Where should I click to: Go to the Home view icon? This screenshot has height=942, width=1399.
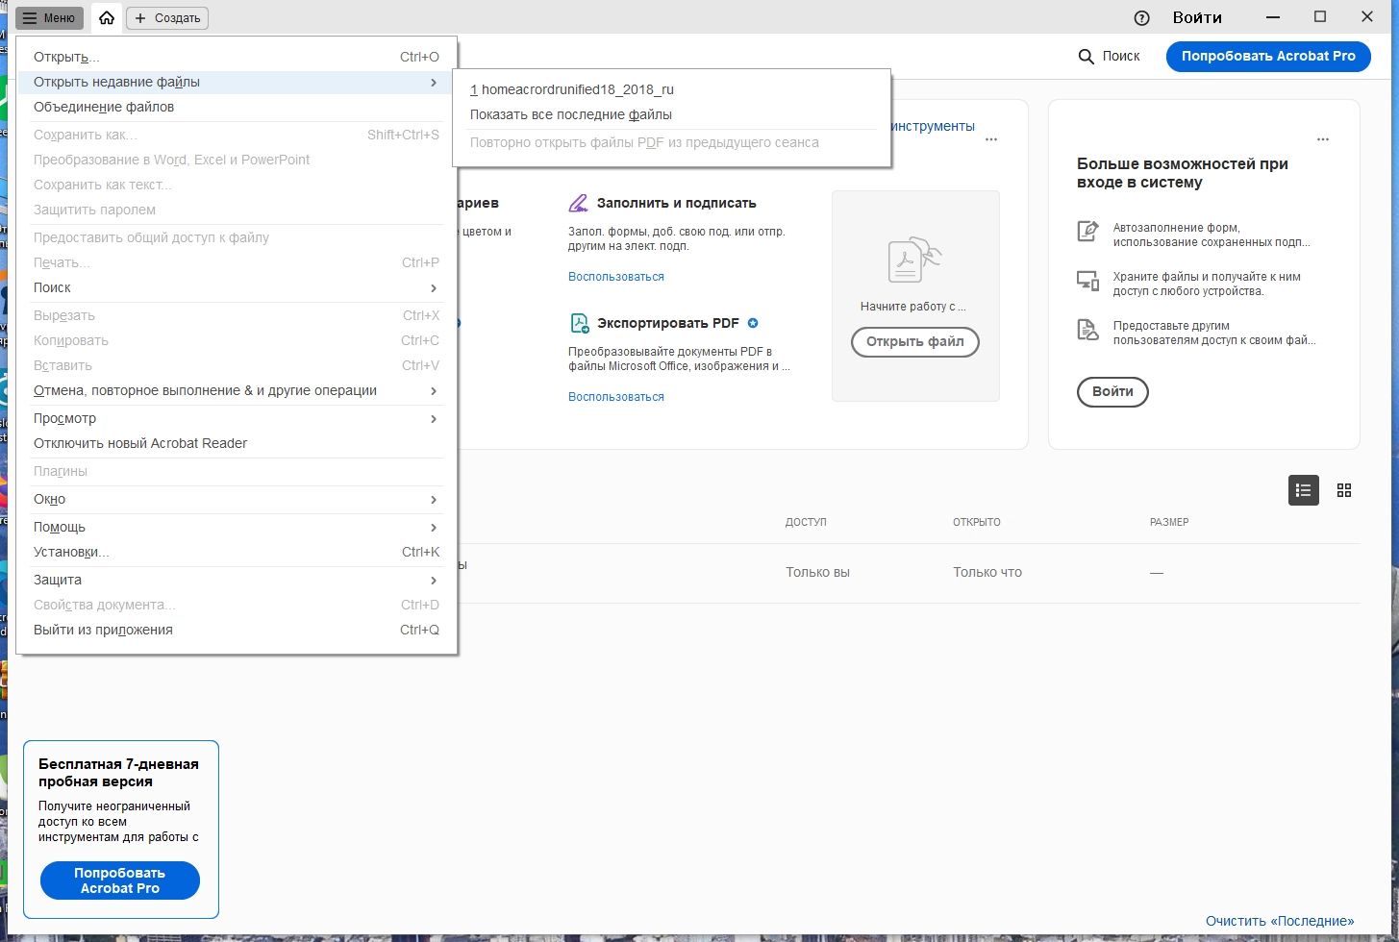click(107, 17)
